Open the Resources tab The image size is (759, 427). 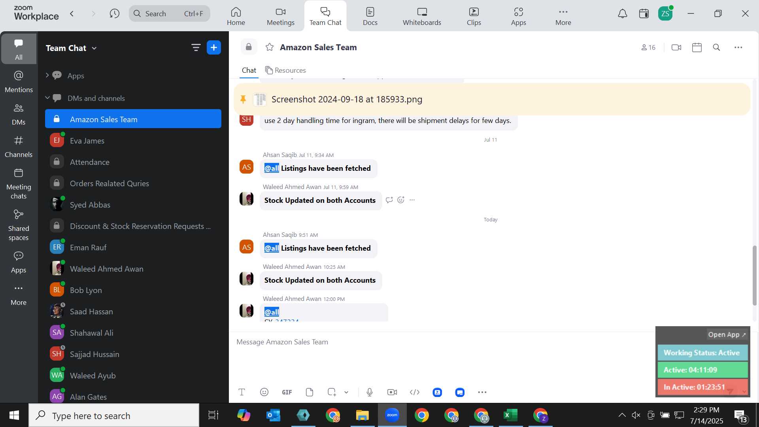click(x=285, y=70)
